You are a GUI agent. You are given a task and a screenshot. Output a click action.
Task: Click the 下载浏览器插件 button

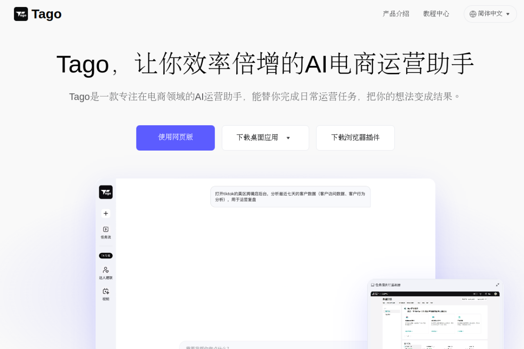tap(355, 138)
